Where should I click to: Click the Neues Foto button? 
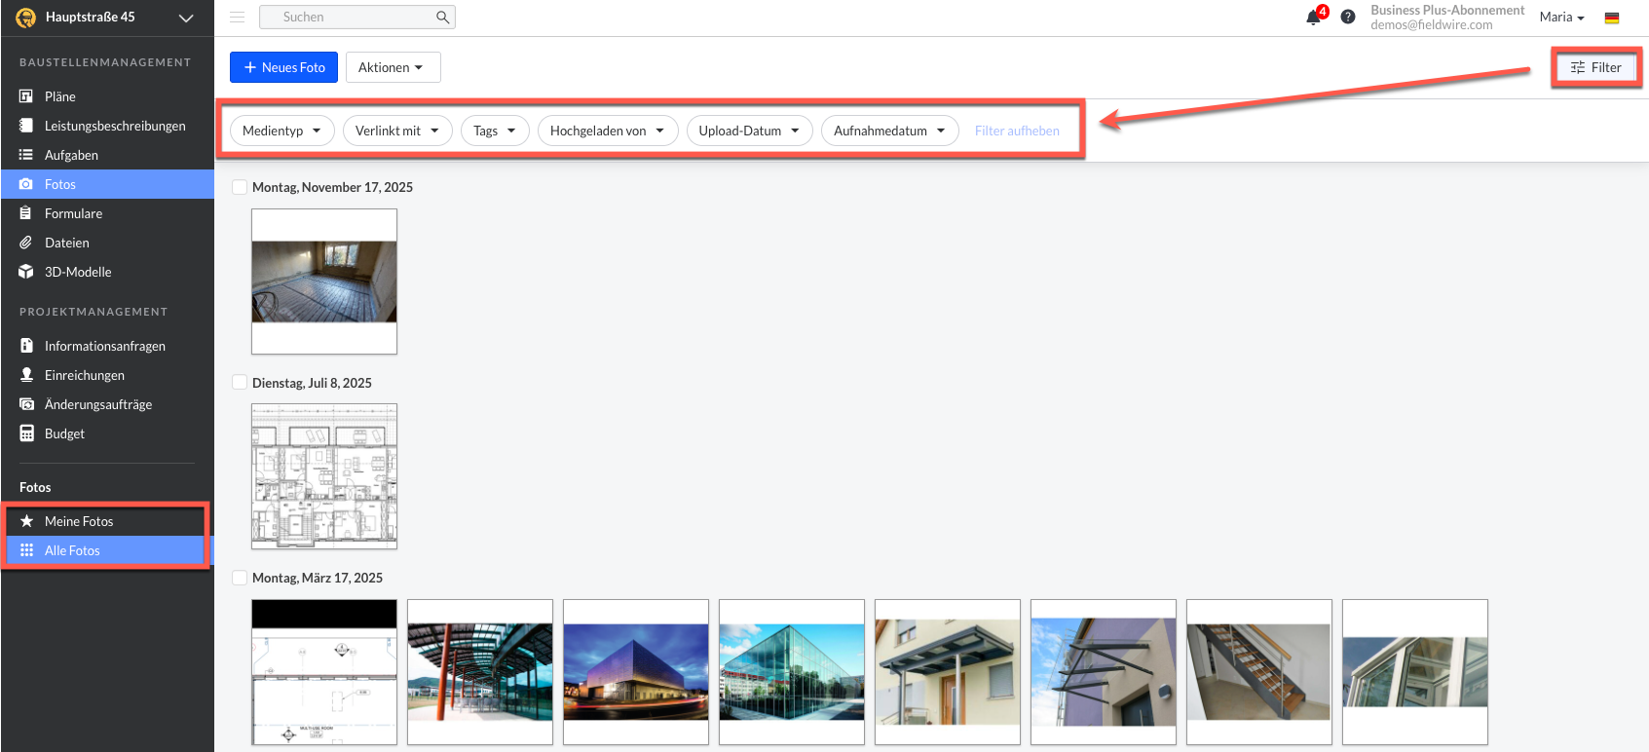click(x=283, y=67)
